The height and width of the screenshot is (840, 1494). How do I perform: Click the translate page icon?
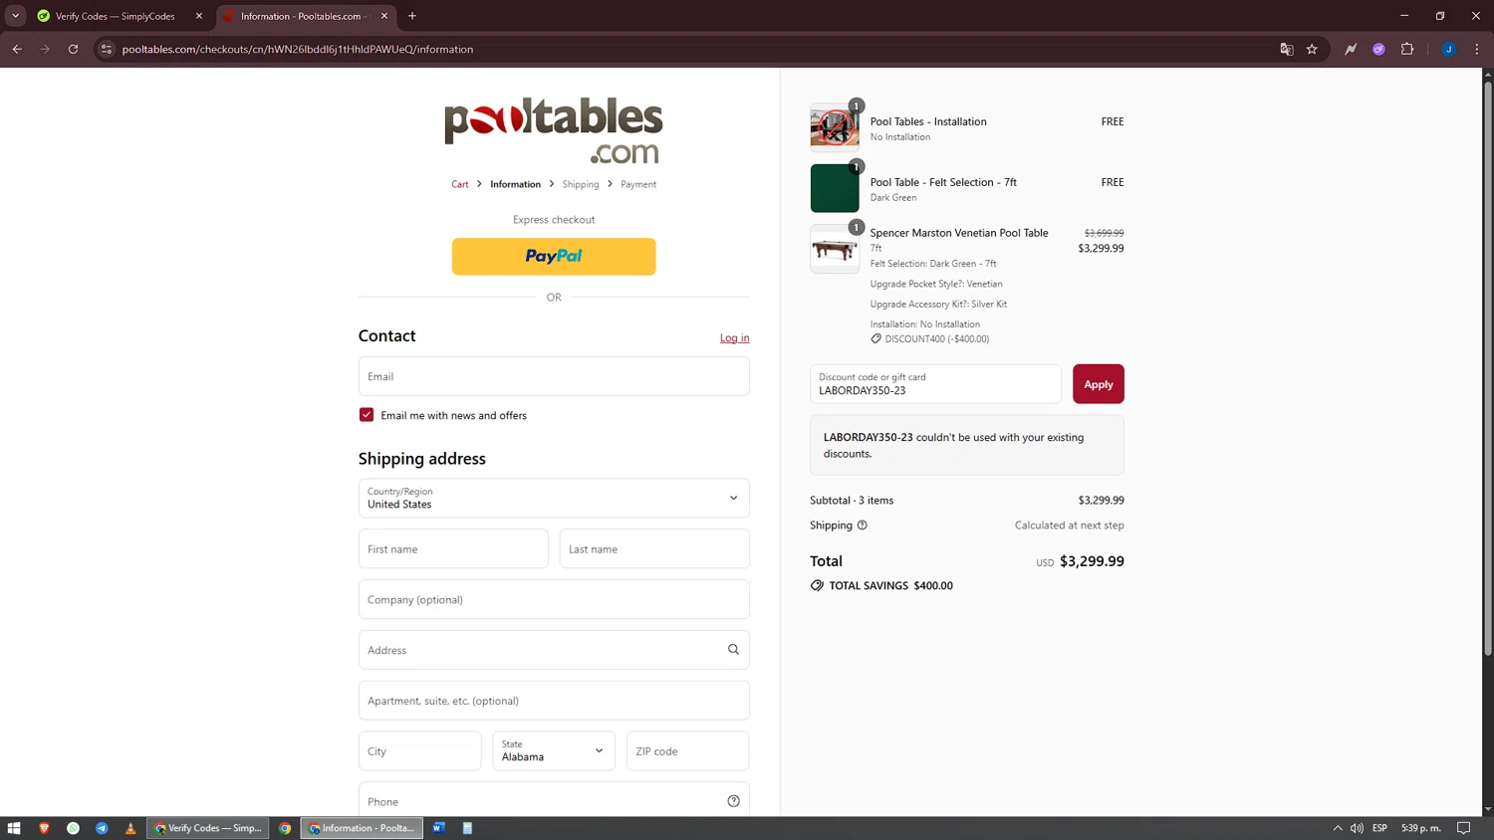coord(1286,49)
